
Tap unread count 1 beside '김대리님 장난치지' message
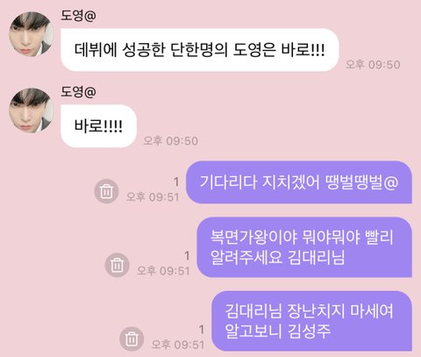(202, 330)
